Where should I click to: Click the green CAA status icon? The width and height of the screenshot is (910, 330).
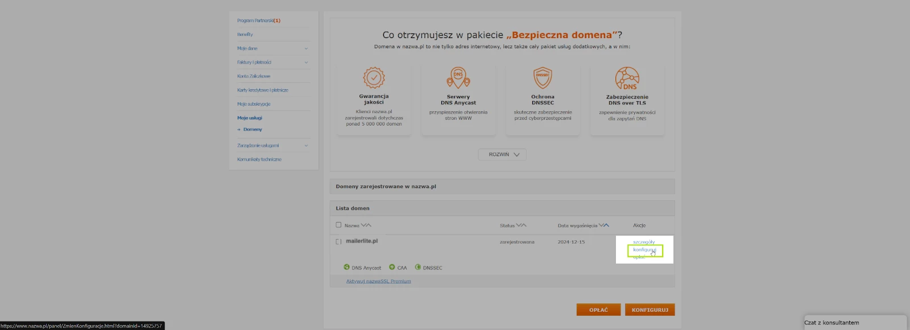(392, 267)
